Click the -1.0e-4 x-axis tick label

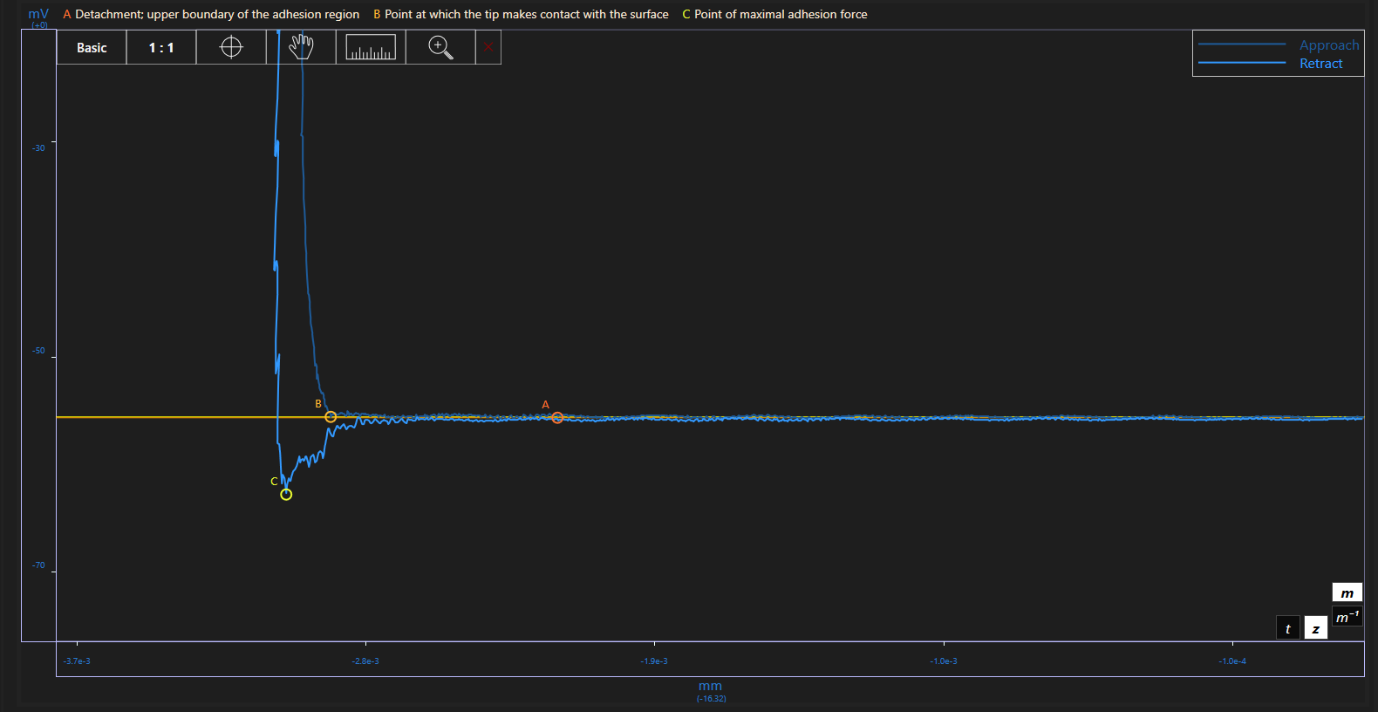click(x=1232, y=661)
